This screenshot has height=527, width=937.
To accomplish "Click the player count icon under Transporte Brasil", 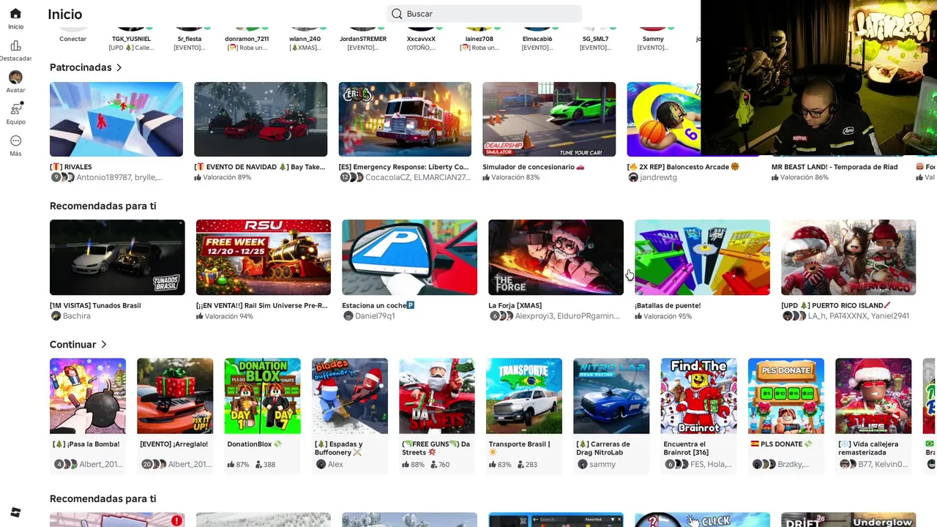I will coord(520,464).
